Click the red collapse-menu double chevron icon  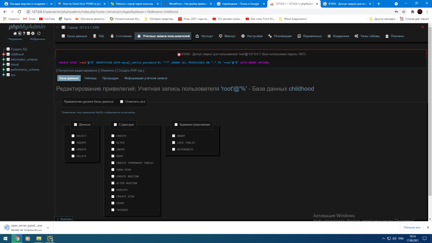pos(423,27)
